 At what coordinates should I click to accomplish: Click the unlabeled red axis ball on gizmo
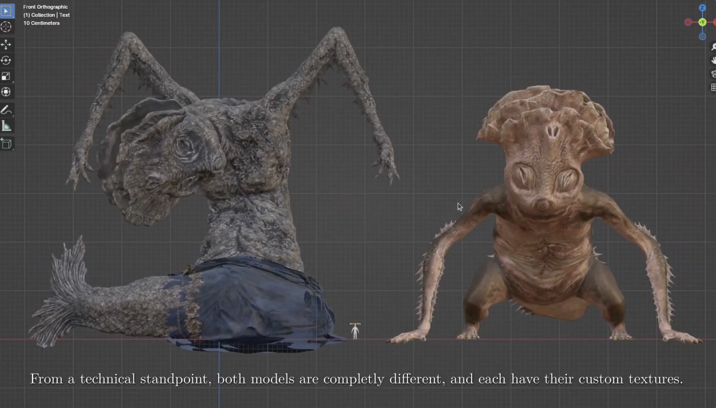(688, 22)
